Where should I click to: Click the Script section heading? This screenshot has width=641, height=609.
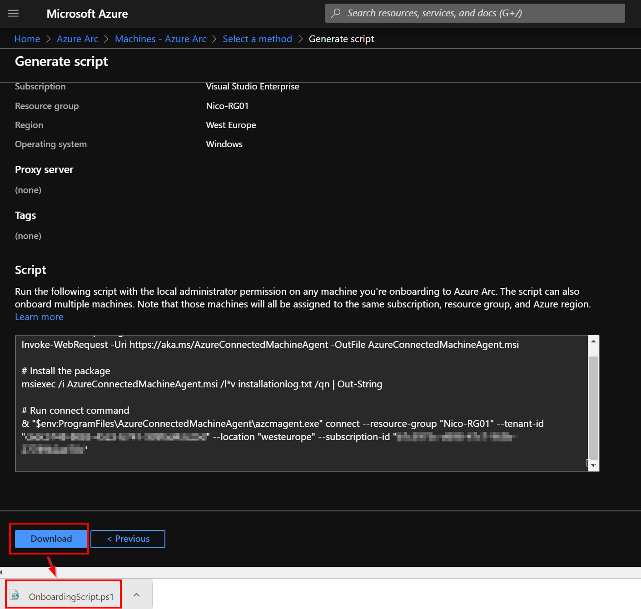[x=30, y=270]
